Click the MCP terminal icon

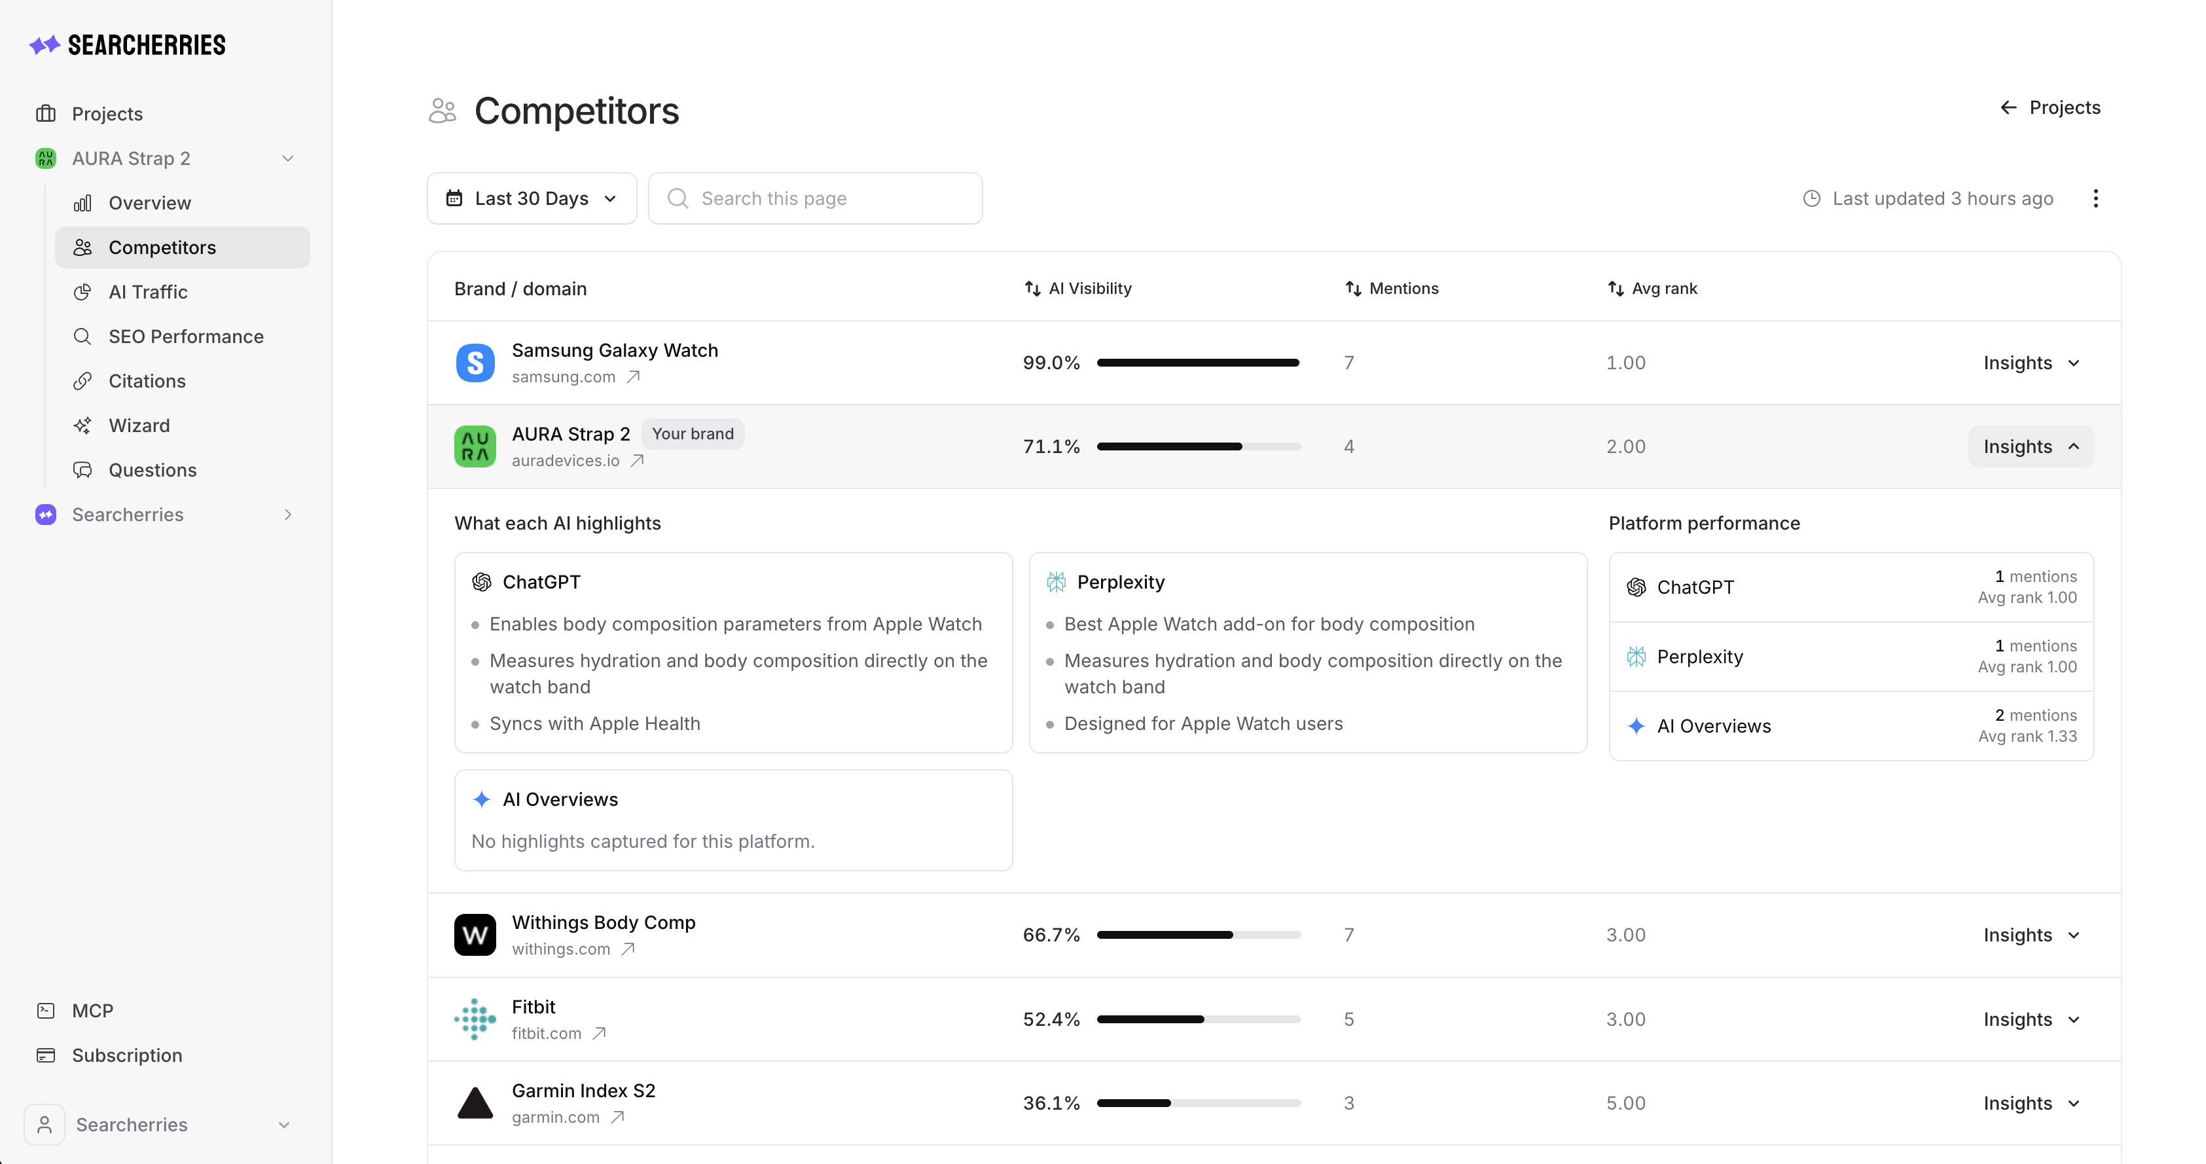tap(46, 1011)
